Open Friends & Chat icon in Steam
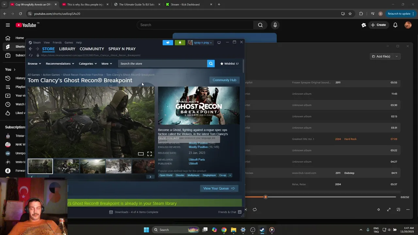 click(x=240, y=212)
